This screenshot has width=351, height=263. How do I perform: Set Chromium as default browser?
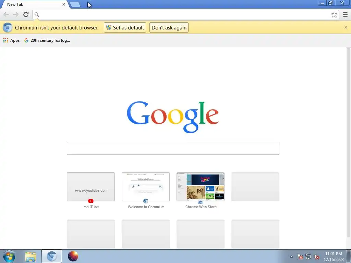click(x=125, y=27)
